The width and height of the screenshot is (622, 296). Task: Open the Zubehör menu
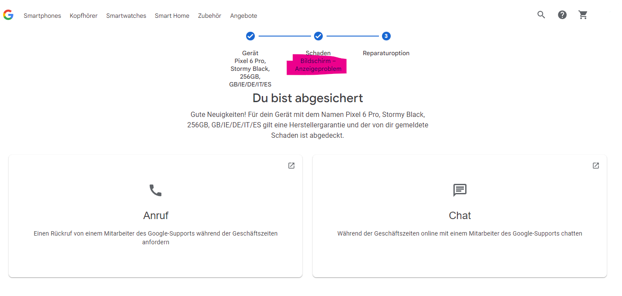pyautogui.click(x=210, y=16)
